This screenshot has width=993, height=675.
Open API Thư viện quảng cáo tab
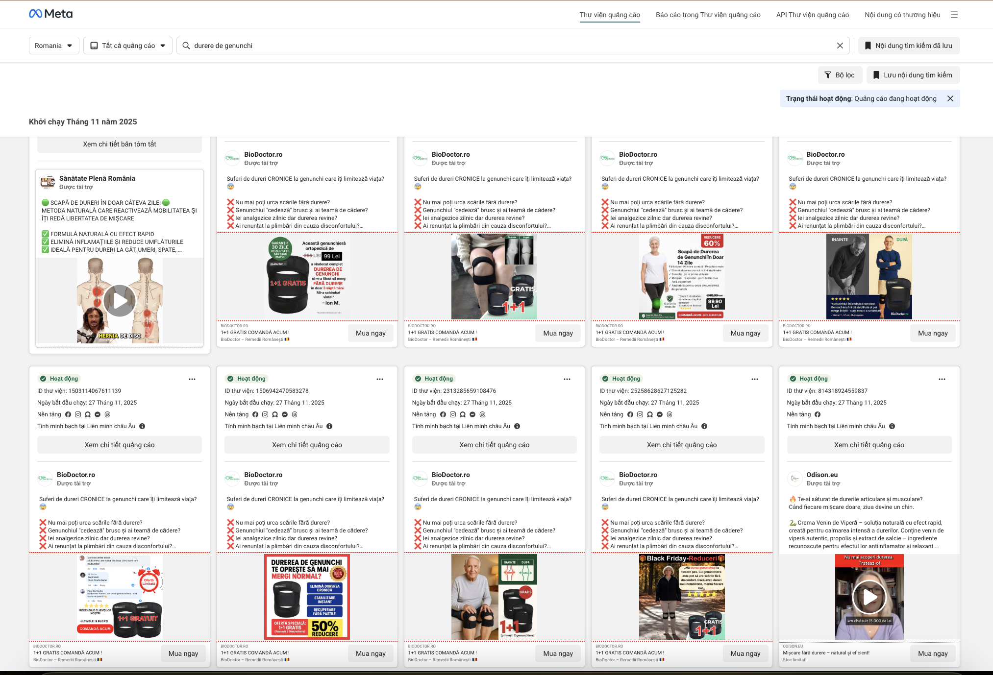coord(812,15)
